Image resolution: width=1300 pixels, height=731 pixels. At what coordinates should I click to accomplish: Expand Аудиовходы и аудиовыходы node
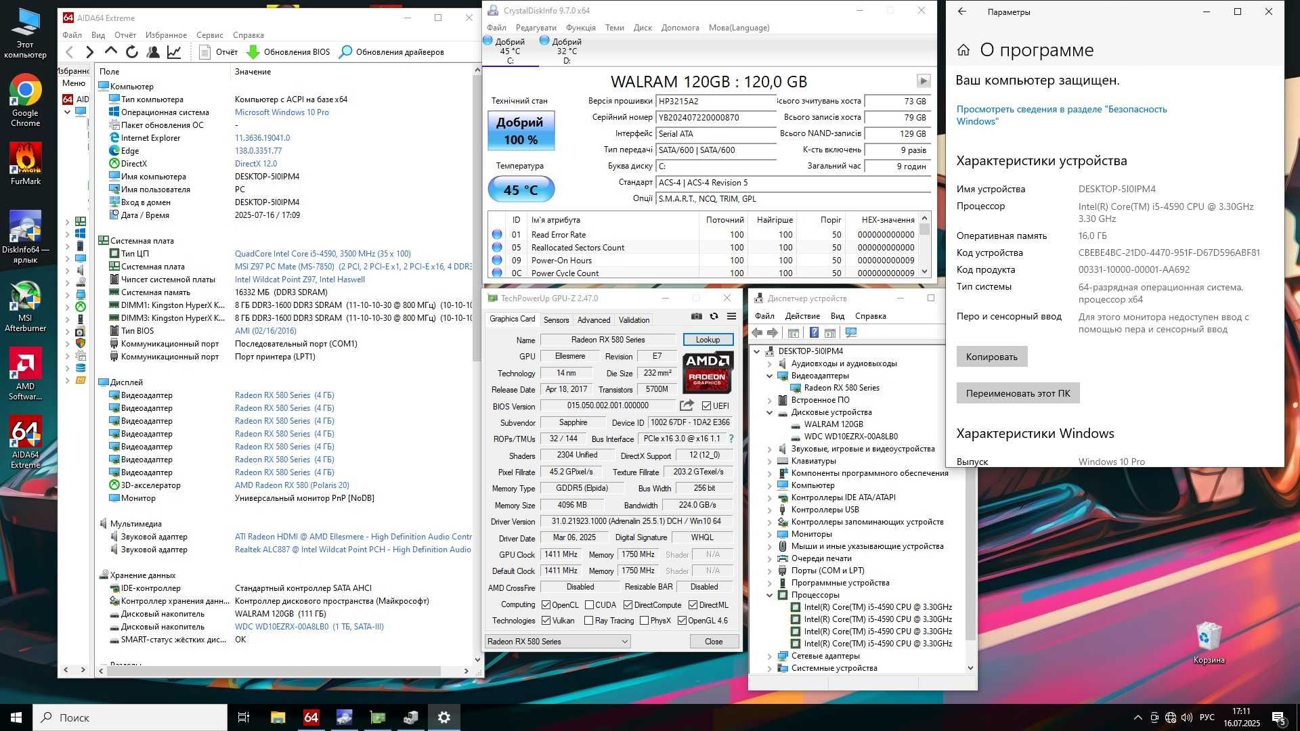(769, 363)
